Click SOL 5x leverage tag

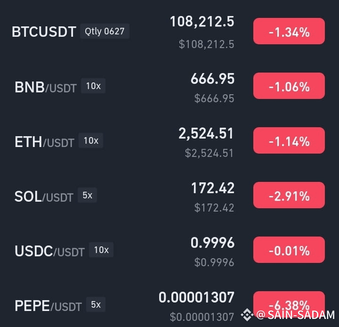pyautogui.click(x=88, y=195)
